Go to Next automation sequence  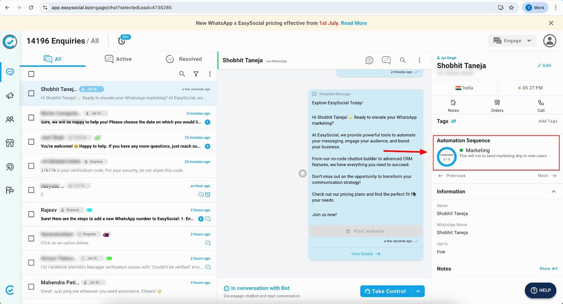click(547, 176)
